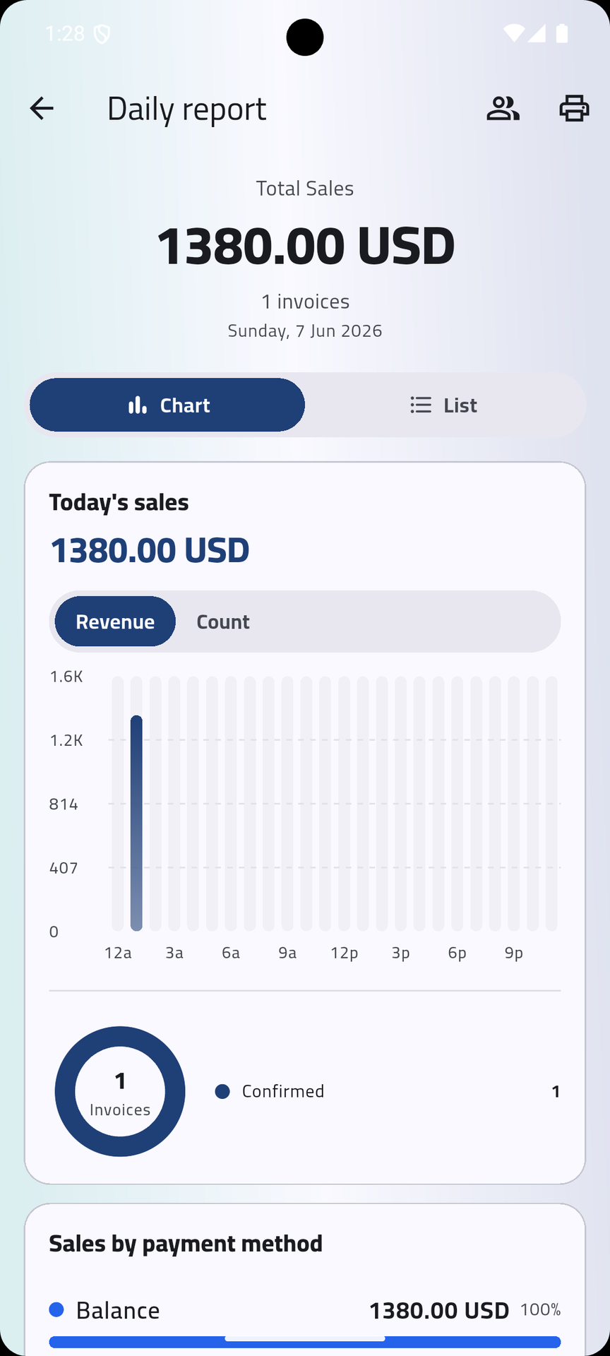
Task: Tap the blue dot beside Balance
Action: tap(56, 1310)
